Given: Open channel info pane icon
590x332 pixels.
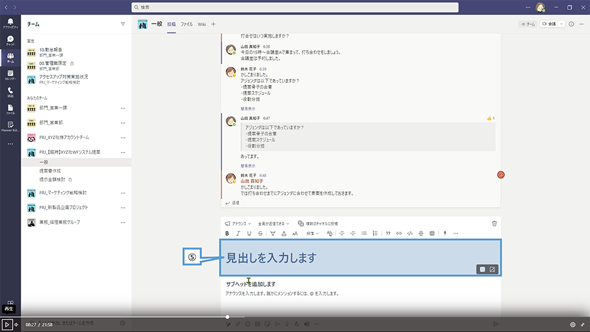Looking at the screenshot, I should (x=571, y=24).
